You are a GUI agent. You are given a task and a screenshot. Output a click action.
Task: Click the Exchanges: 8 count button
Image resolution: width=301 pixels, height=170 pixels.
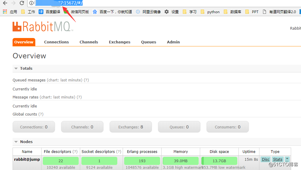pyautogui.click(x=131, y=127)
